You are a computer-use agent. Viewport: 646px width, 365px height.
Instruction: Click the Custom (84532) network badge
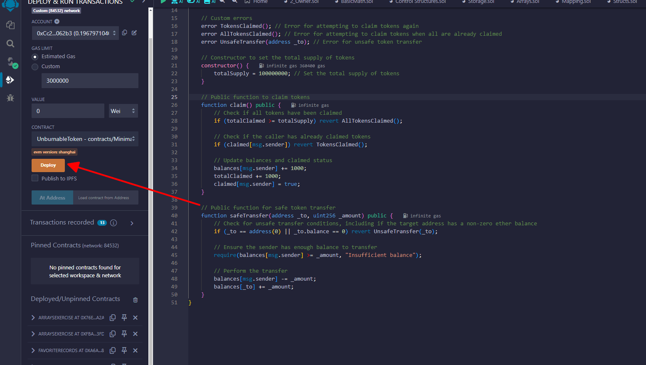[x=57, y=11]
